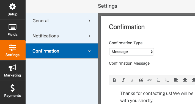Select the Settings sliders icon
Image resolution: width=195 pixels, height=104 pixels.
point(12,48)
